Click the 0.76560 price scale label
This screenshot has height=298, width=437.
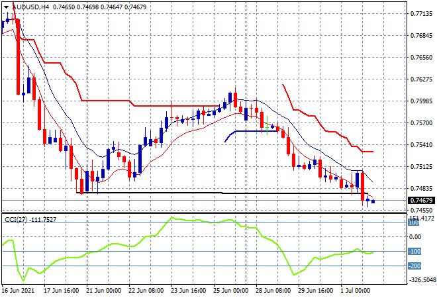pyautogui.click(x=422, y=58)
